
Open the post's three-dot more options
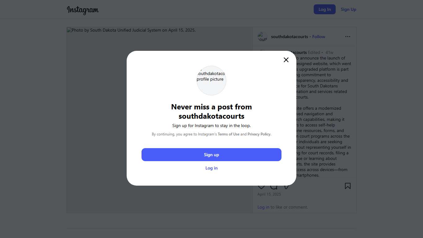tap(348, 37)
